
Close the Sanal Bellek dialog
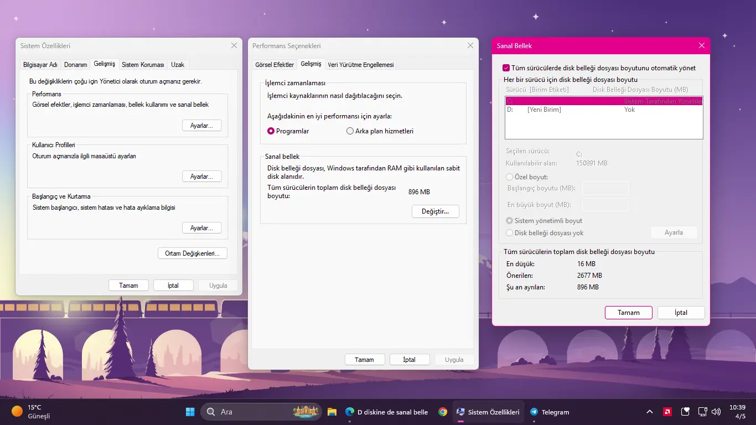pyautogui.click(x=702, y=46)
